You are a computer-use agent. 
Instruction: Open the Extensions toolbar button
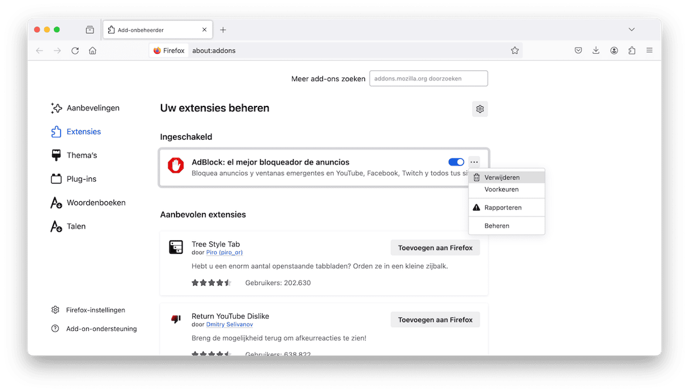click(632, 50)
